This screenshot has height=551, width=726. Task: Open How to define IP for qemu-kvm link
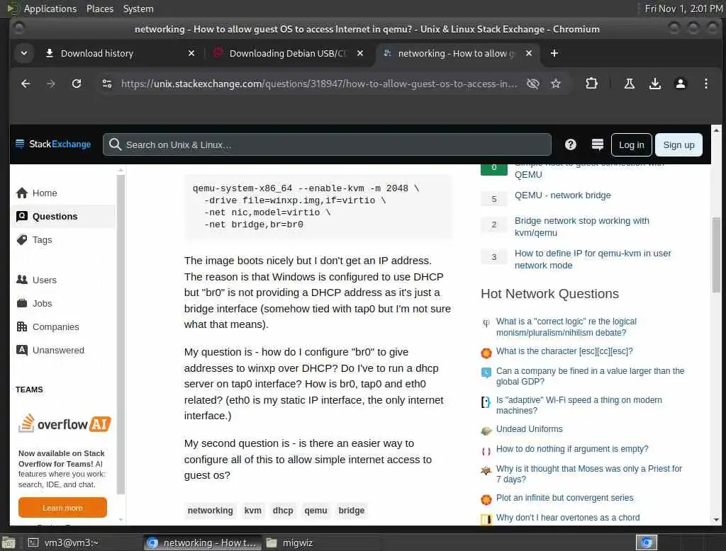click(593, 259)
